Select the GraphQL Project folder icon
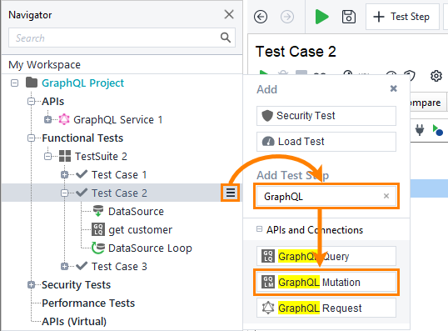 click(32, 83)
